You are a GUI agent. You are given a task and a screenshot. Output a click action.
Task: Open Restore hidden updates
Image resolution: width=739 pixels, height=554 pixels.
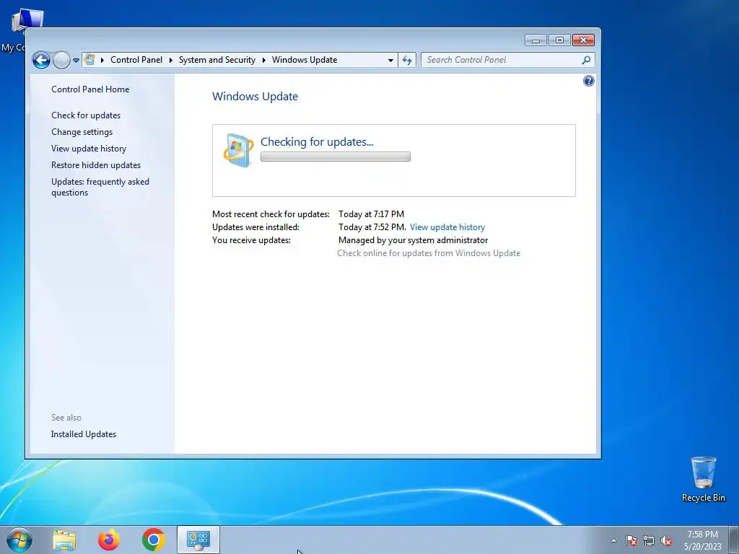(x=96, y=165)
